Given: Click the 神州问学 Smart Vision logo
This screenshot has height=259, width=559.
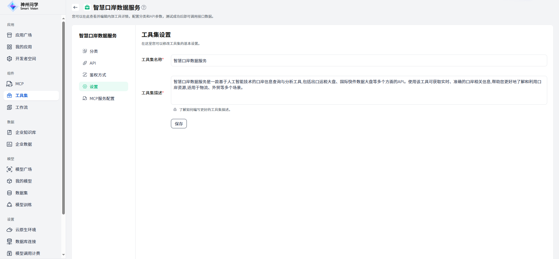Looking at the screenshot, I should 23,6.
